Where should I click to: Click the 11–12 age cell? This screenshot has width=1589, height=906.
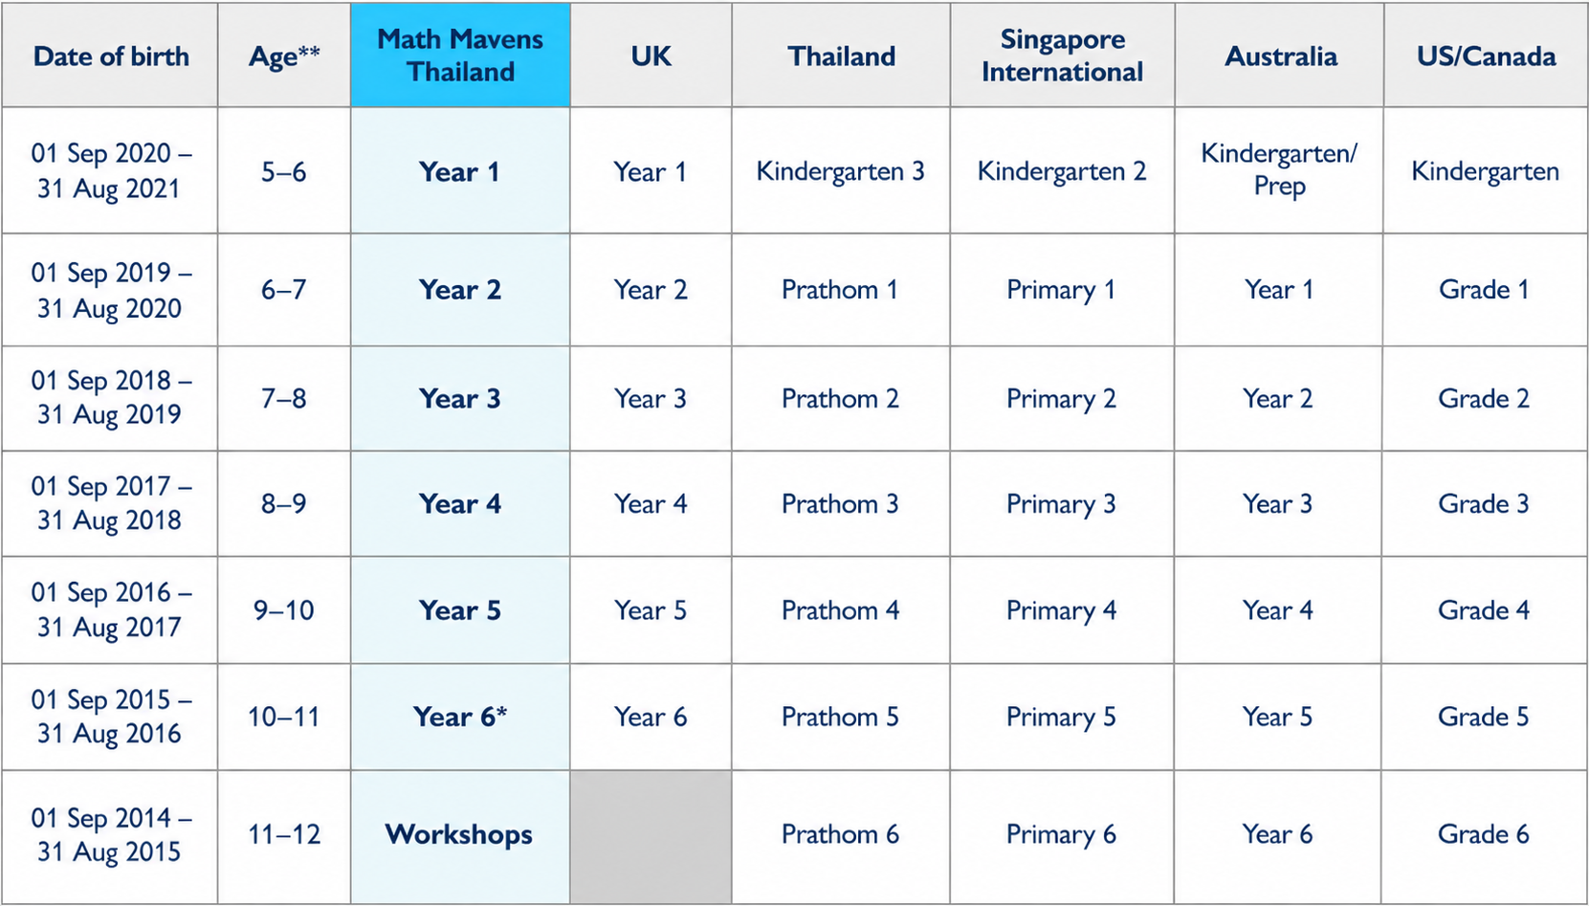284,836
